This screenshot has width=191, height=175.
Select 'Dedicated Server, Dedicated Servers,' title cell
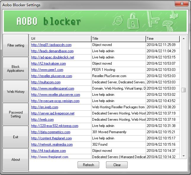click(119, 82)
